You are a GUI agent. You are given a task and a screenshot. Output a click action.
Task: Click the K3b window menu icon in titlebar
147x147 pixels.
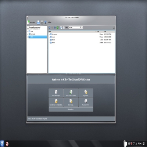[x=28, y=17]
